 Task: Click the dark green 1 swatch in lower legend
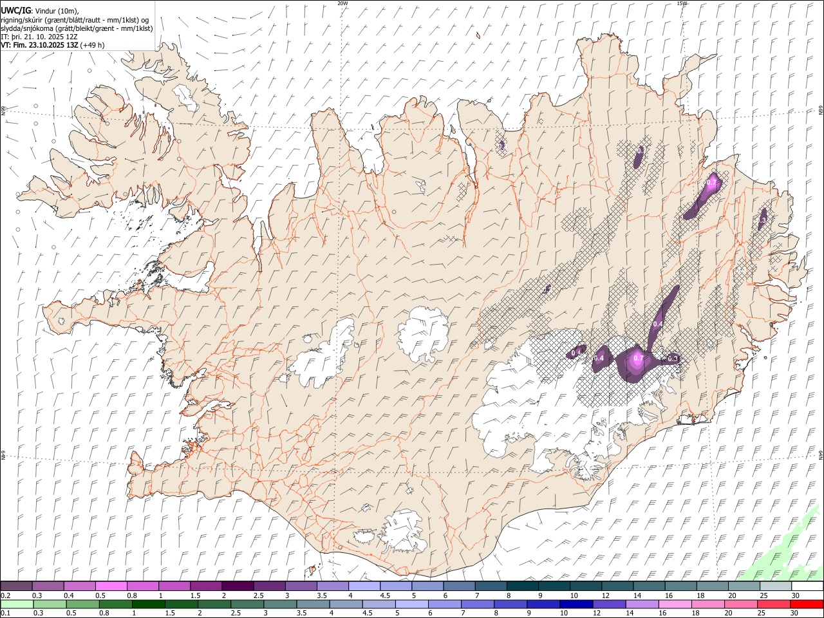tap(148, 604)
